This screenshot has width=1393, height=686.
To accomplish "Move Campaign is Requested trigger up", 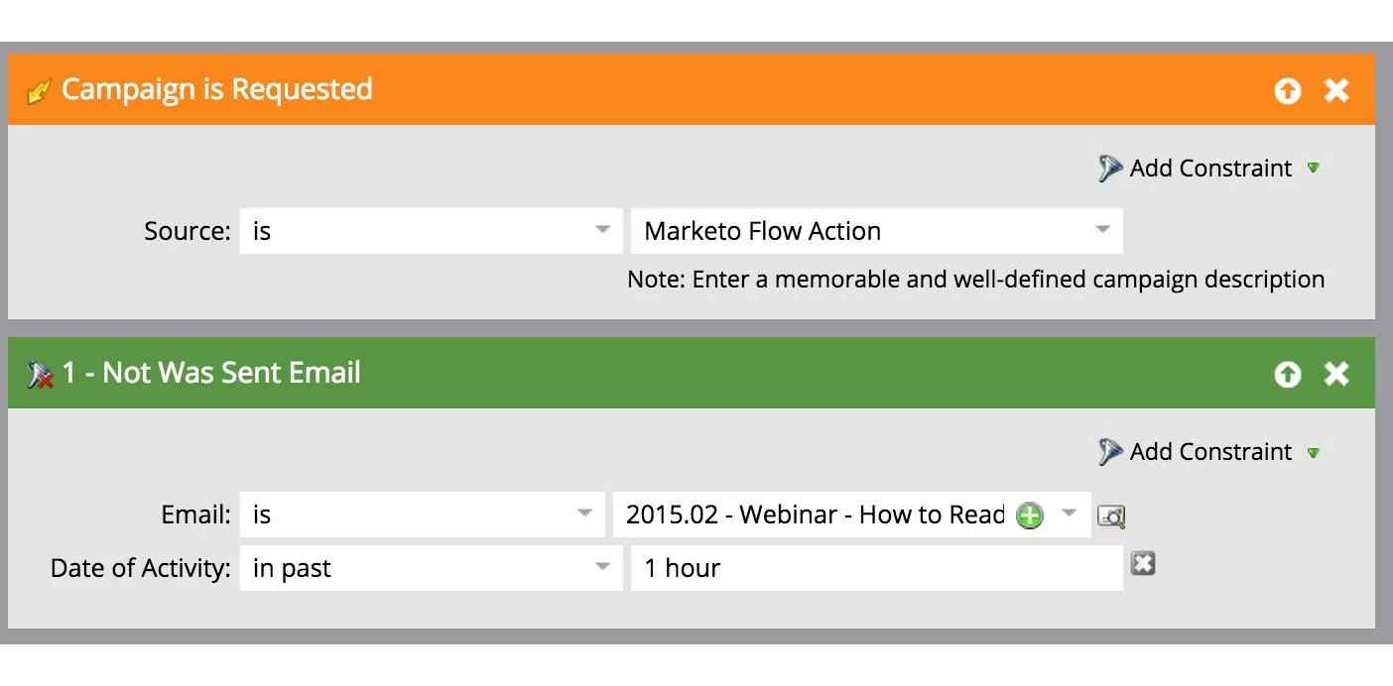I will [x=1288, y=91].
